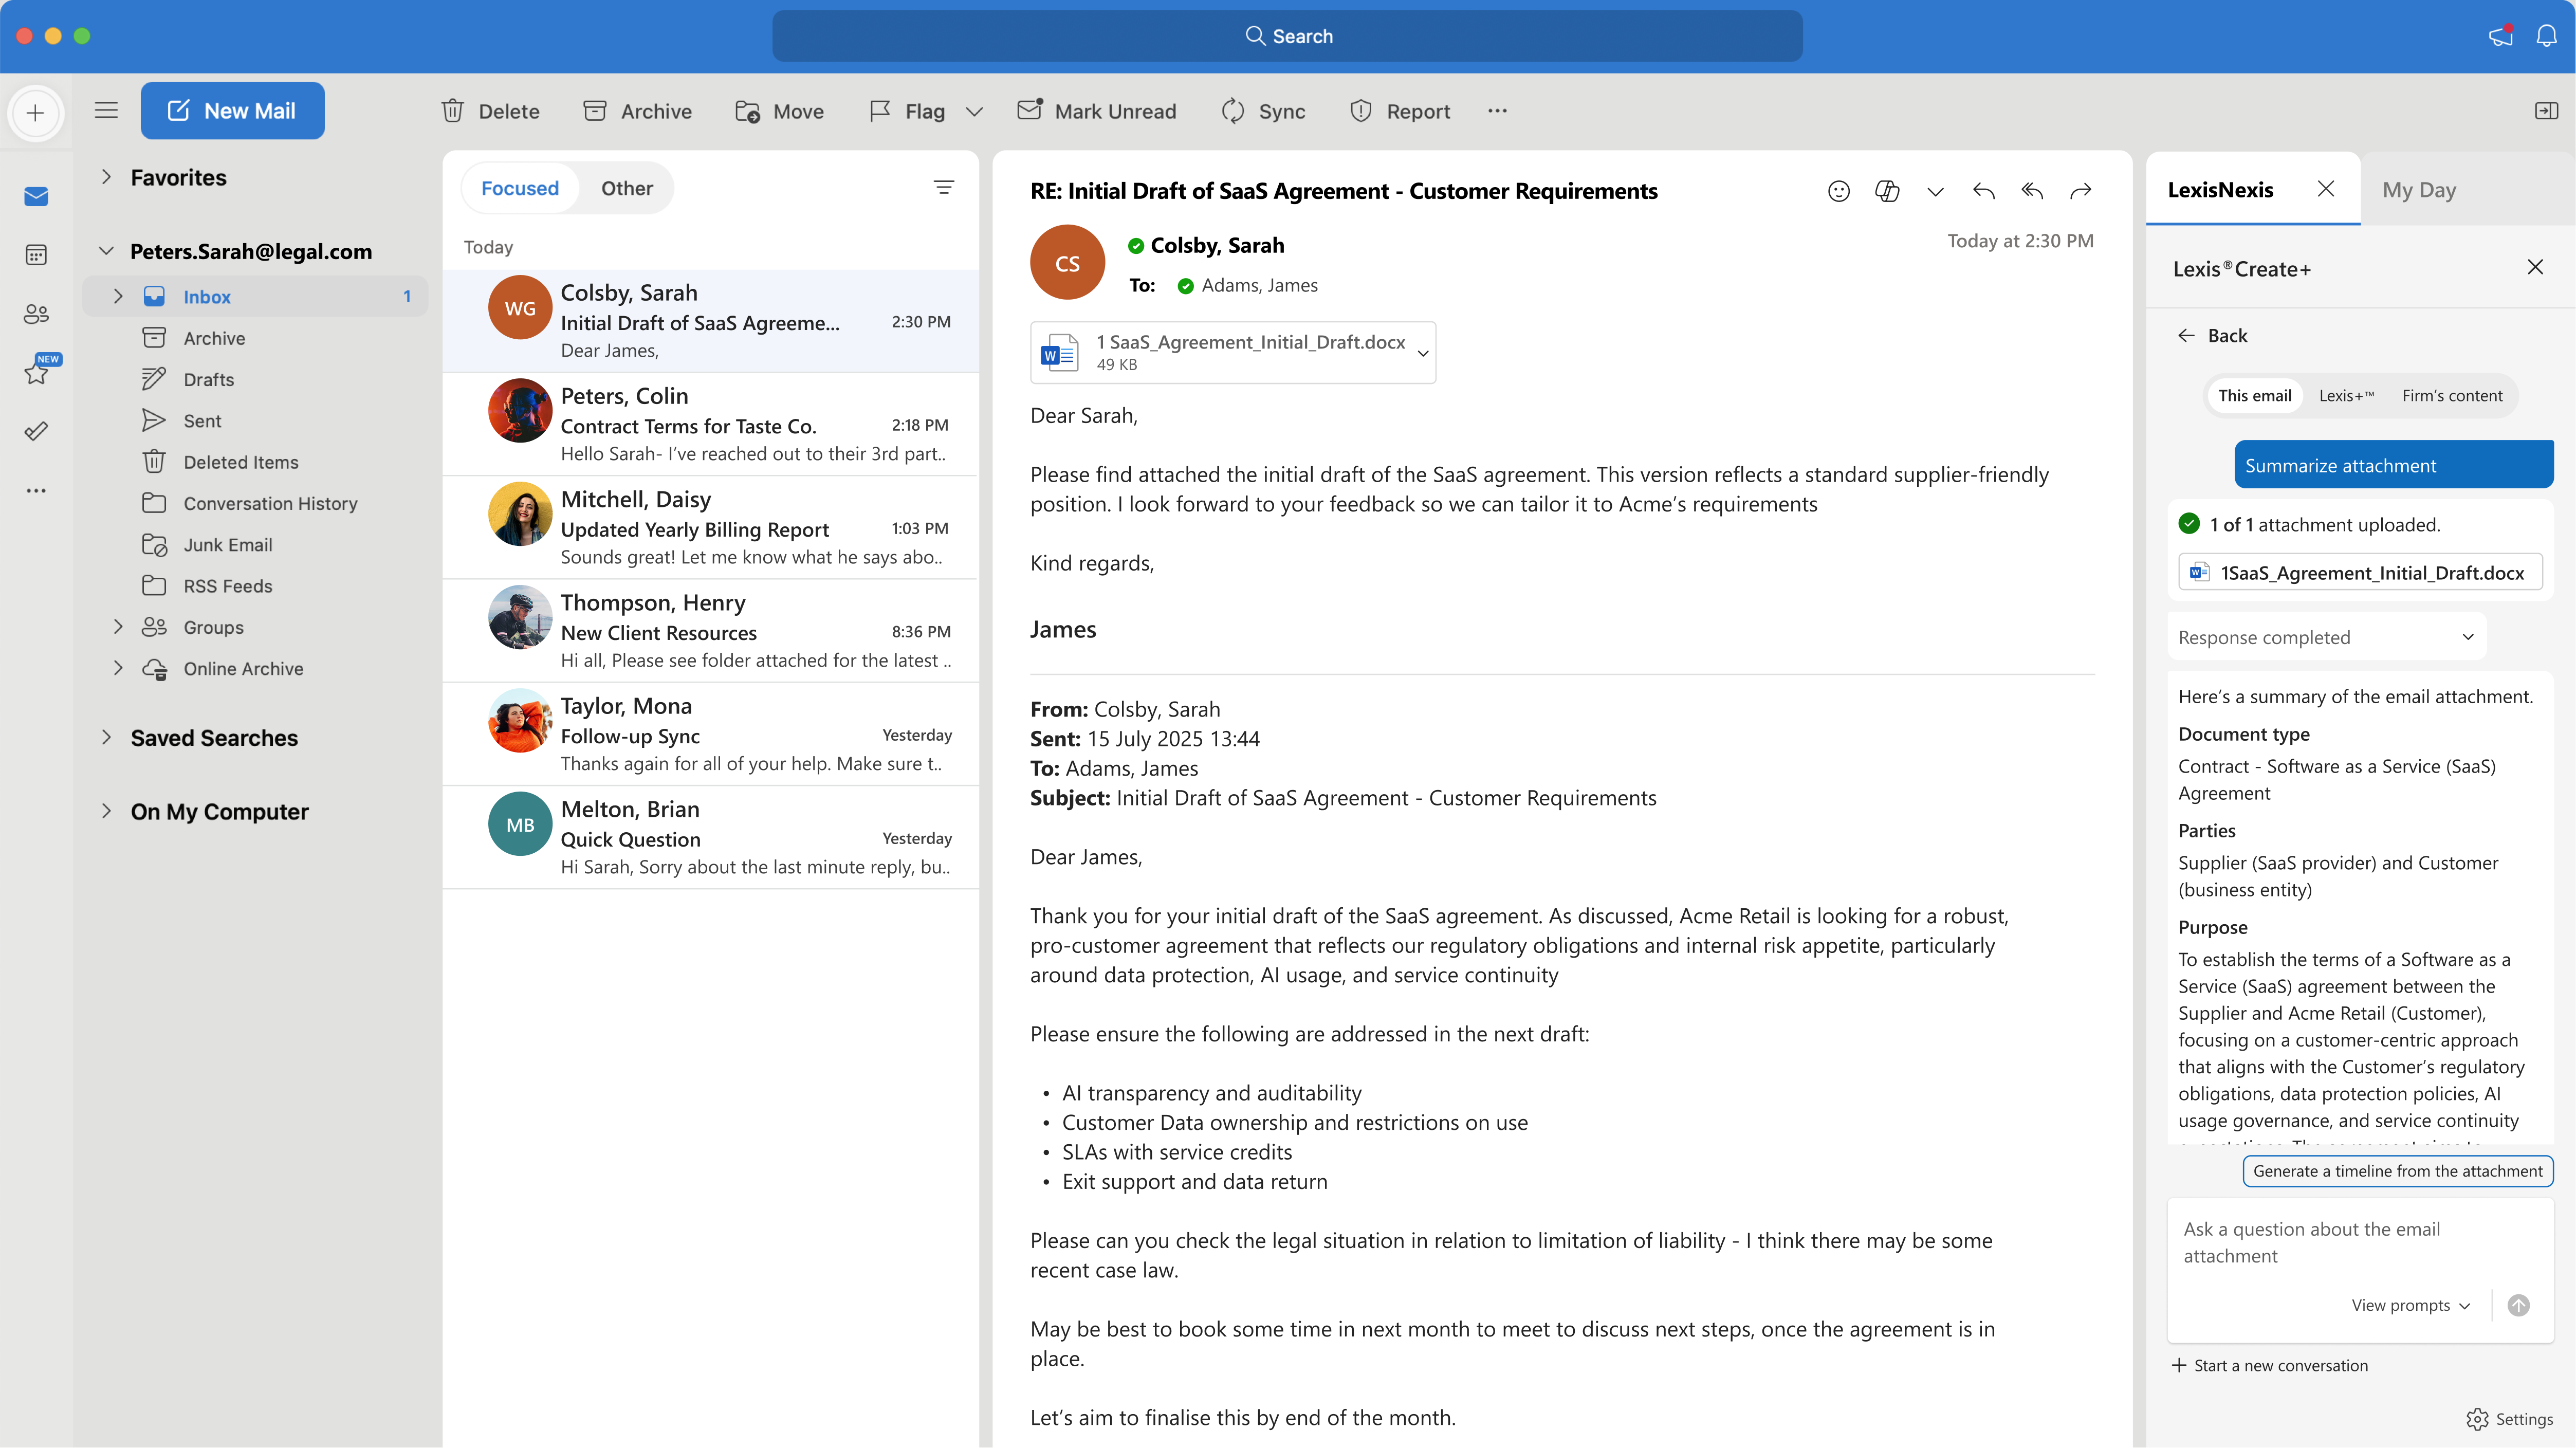Open the message list filter icon
2576x1448 pixels.
point(943,188)
